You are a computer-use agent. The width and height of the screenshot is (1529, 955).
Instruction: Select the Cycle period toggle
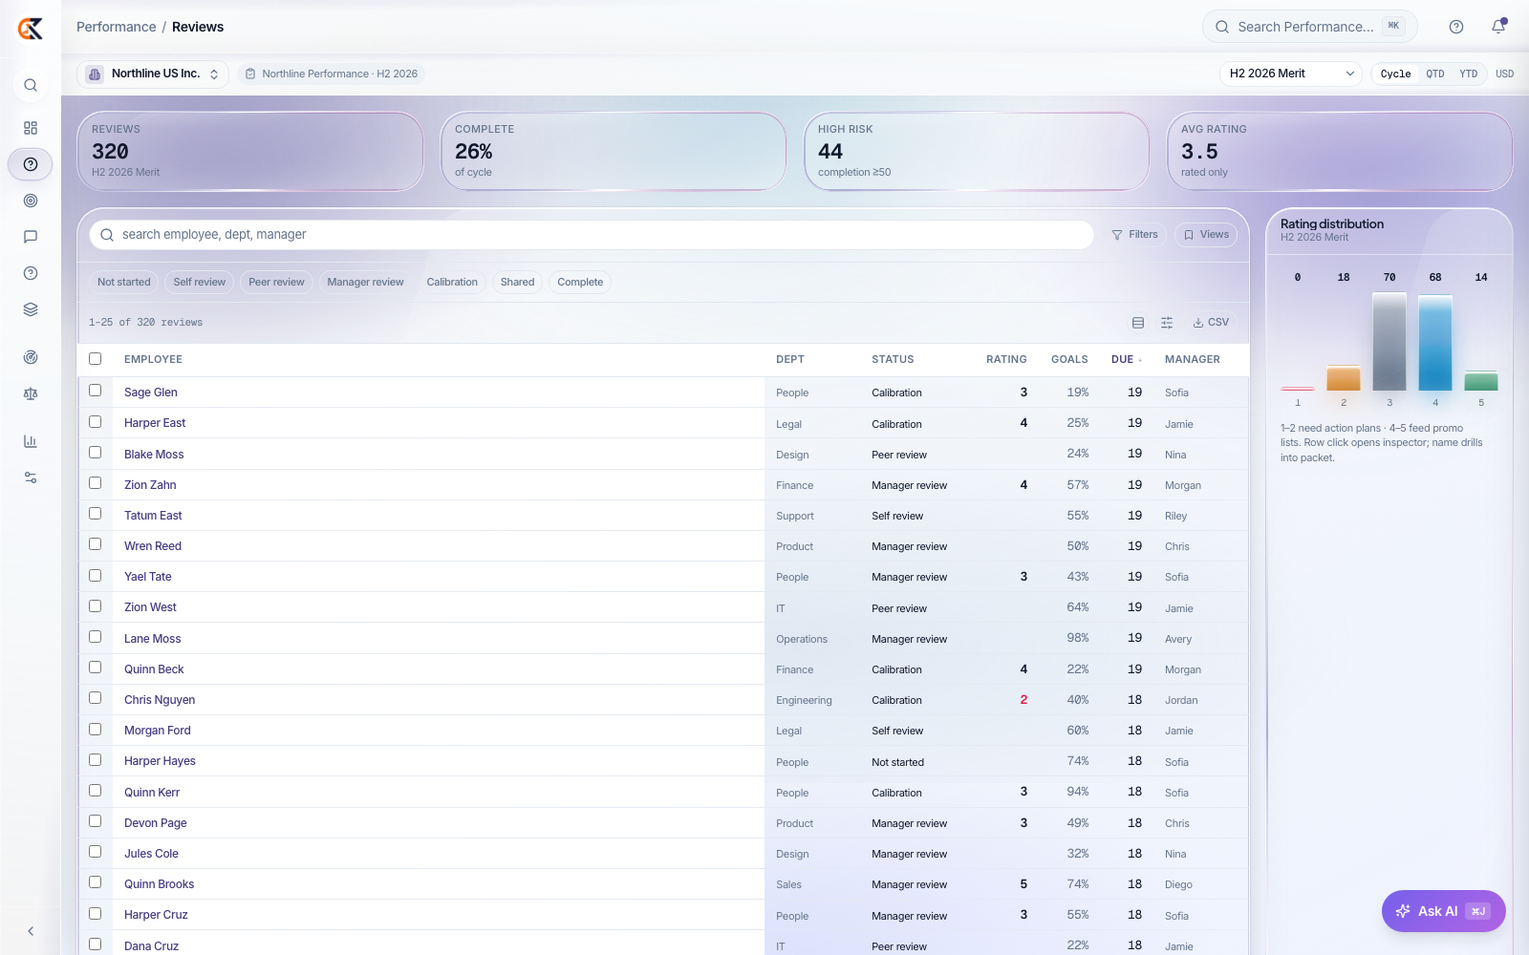(x=1395, y=74)
